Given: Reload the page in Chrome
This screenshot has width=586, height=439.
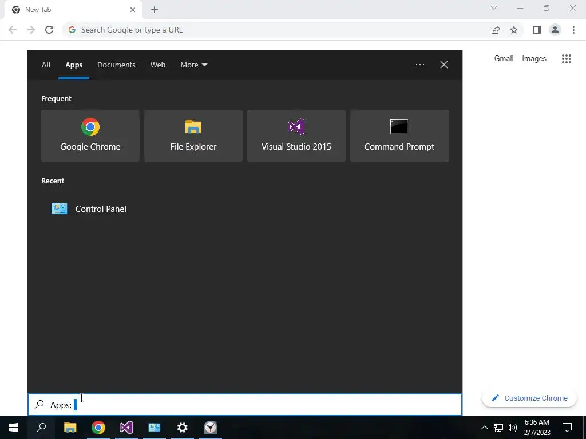Looking at the screenshot, I should pyautogui.click(x=49, y=30).
